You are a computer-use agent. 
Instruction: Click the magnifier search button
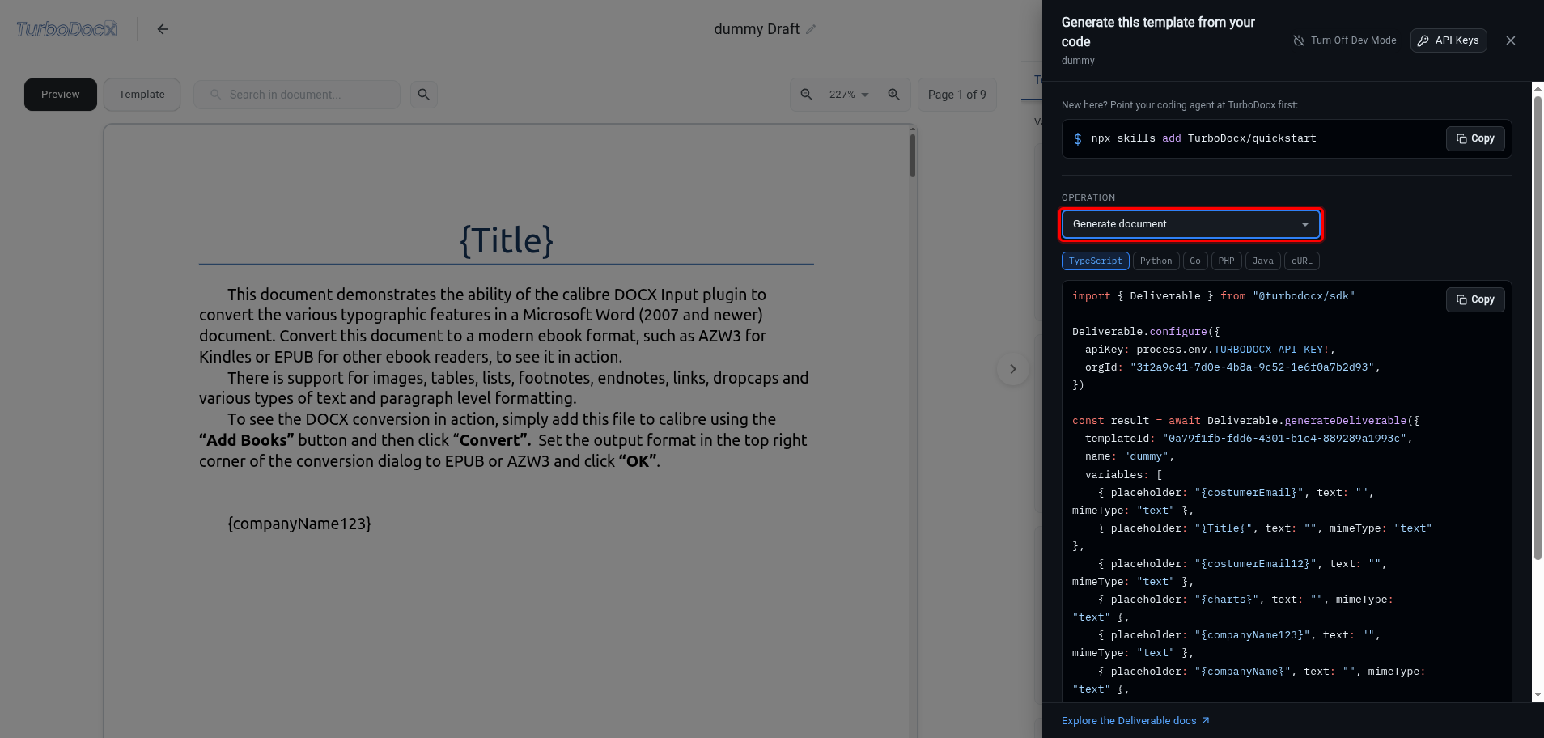click(x=424, y=95)
